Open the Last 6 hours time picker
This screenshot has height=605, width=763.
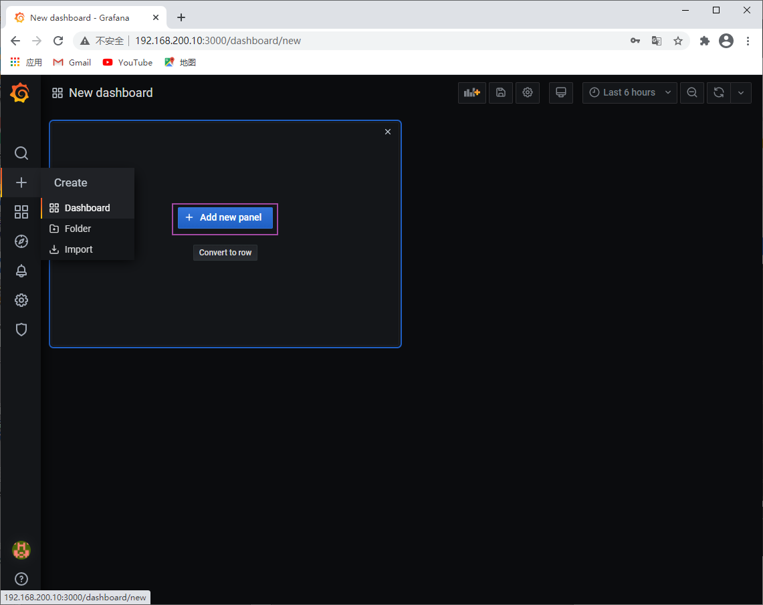tap(630, 92)
